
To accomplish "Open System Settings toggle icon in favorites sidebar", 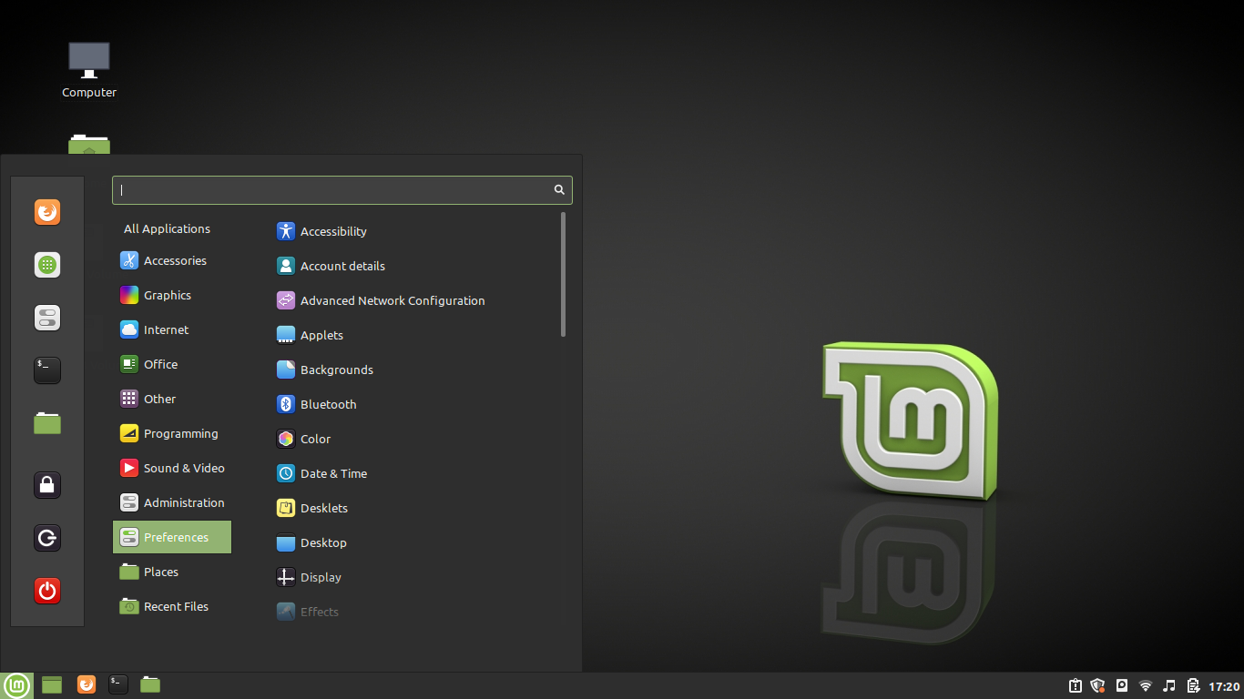I will 47,318.
